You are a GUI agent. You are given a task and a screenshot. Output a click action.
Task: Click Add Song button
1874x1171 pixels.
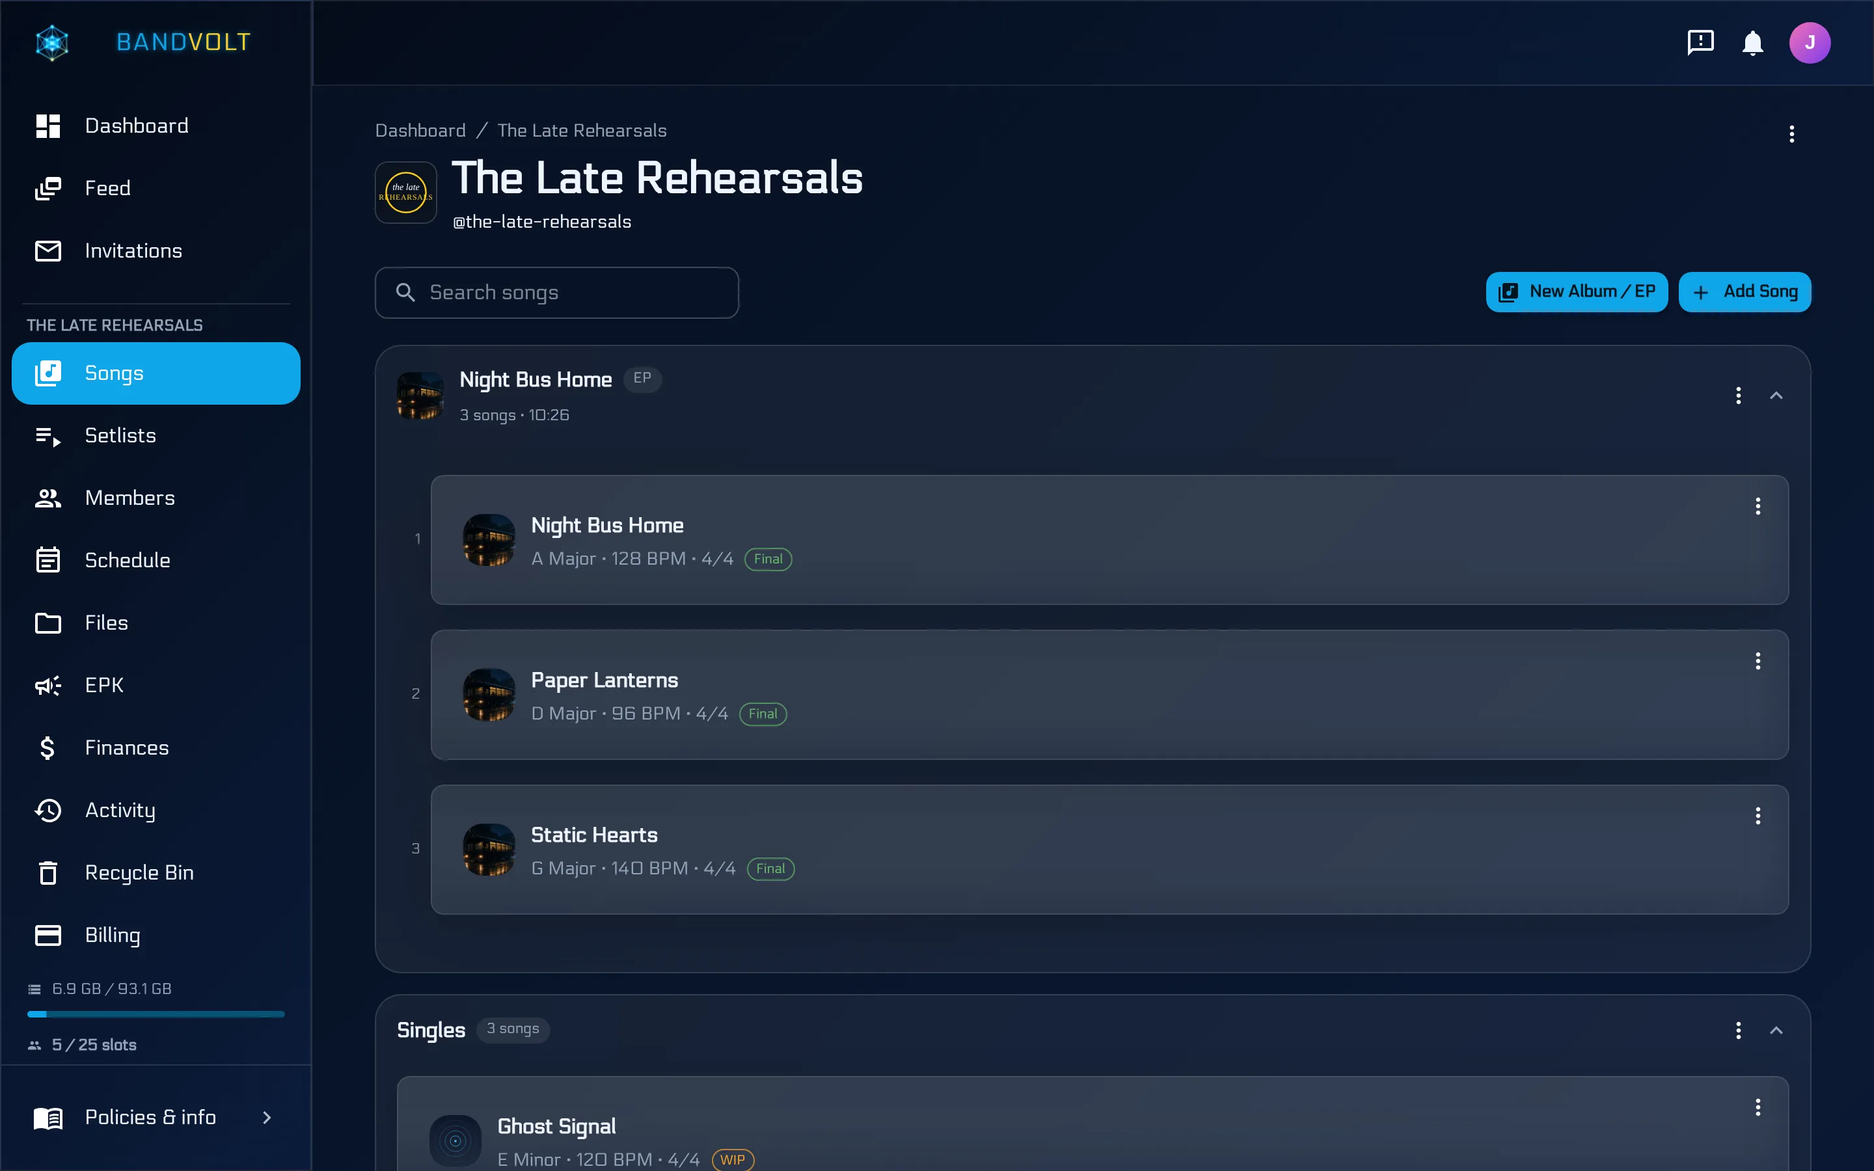1745,292
